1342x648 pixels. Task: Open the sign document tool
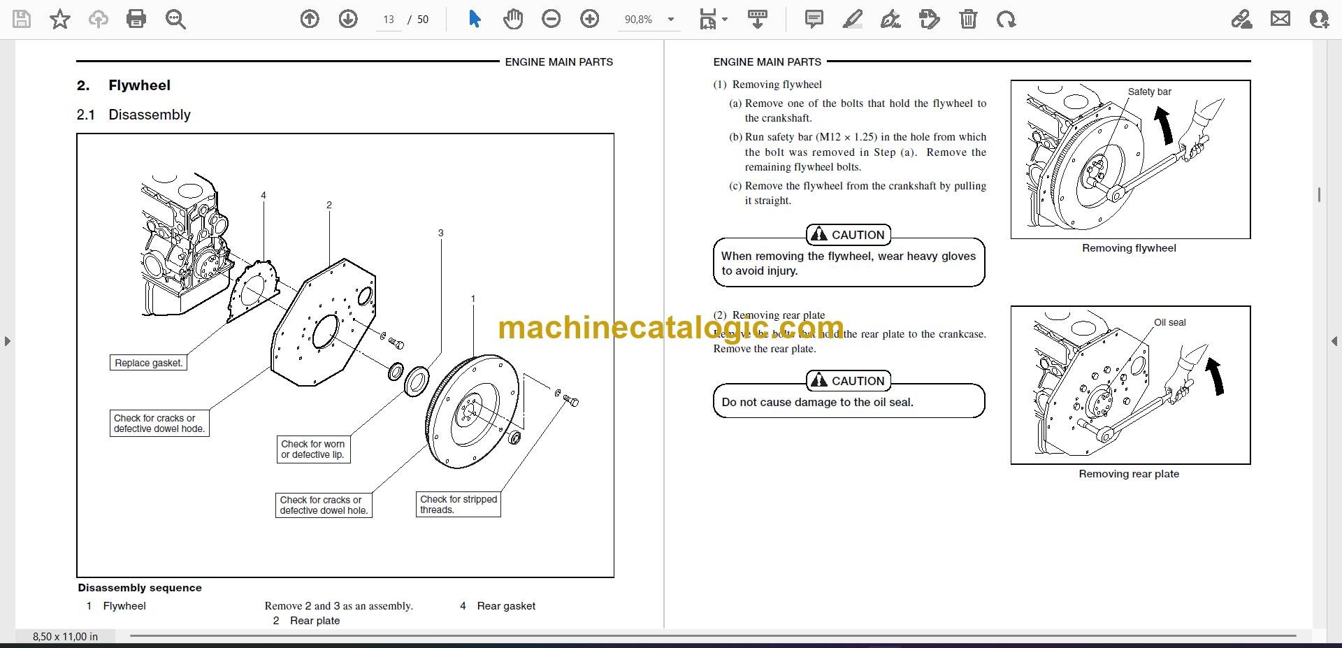890,19
